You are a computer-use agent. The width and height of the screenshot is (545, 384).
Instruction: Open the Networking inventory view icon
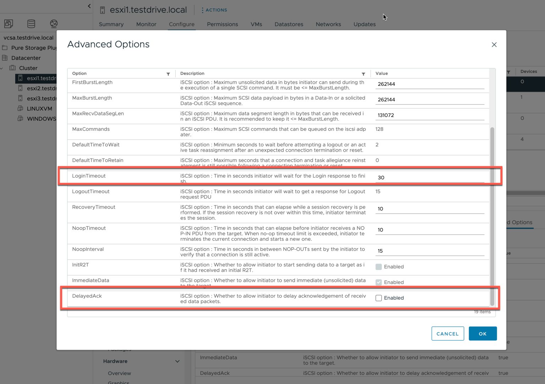[x=54, y=24]
